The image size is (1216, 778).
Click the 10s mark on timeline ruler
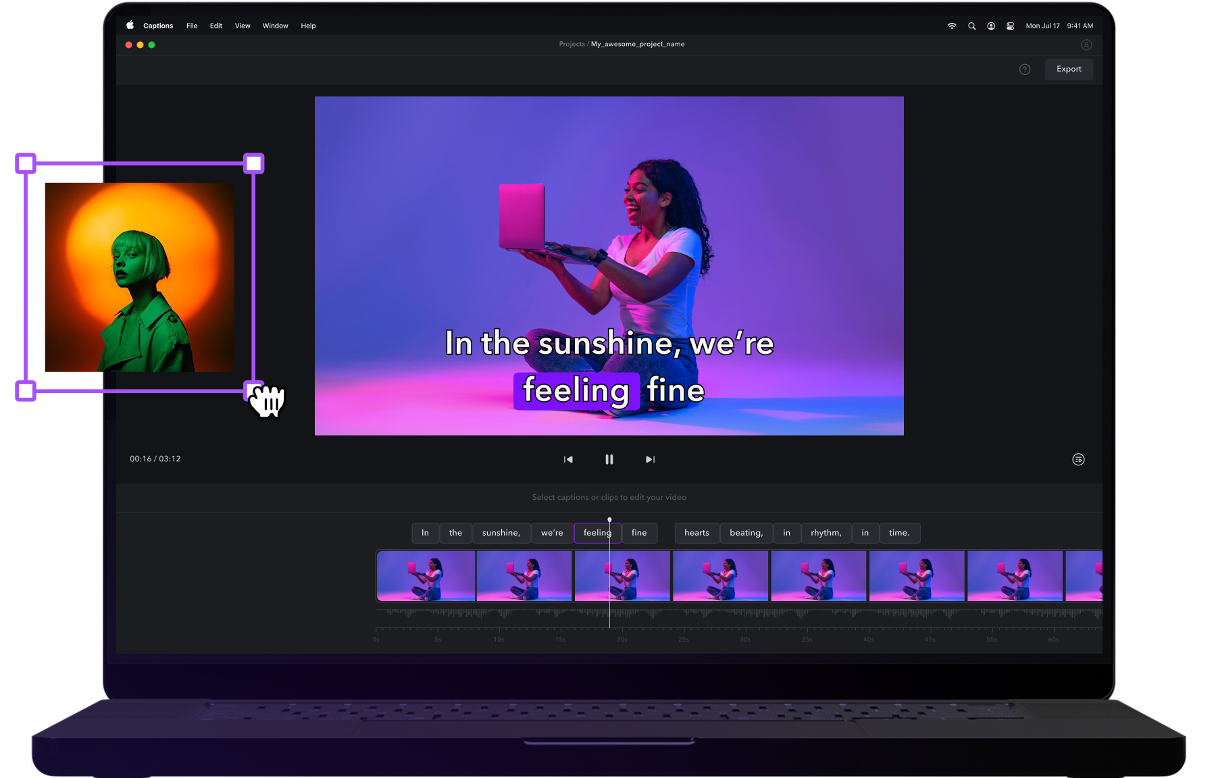pyautogui.click(x=499, y=639)
